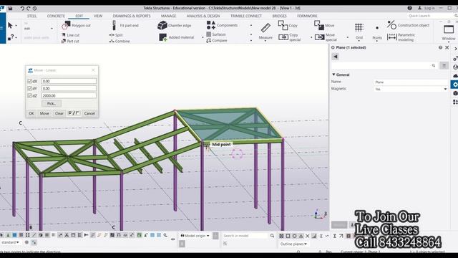The height and width of the screenshot is (258, 458).
Task: Open the standard selection filter dropdown
Action: point(10,242)
